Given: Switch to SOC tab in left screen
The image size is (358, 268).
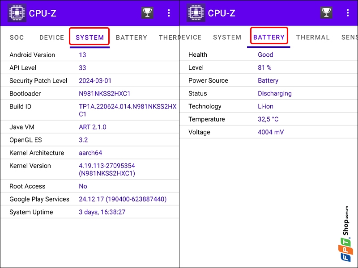Looking at the screenshot, I should click(x=17, y=38).
